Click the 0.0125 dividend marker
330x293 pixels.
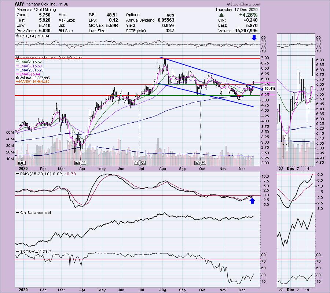(x=80, y=163)
